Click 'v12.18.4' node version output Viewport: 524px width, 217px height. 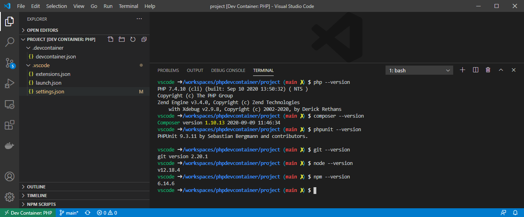point(169,170)
